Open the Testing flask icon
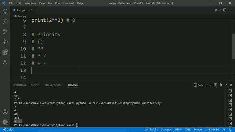Viewport: 235px width, 132px height. click(5, 62)
